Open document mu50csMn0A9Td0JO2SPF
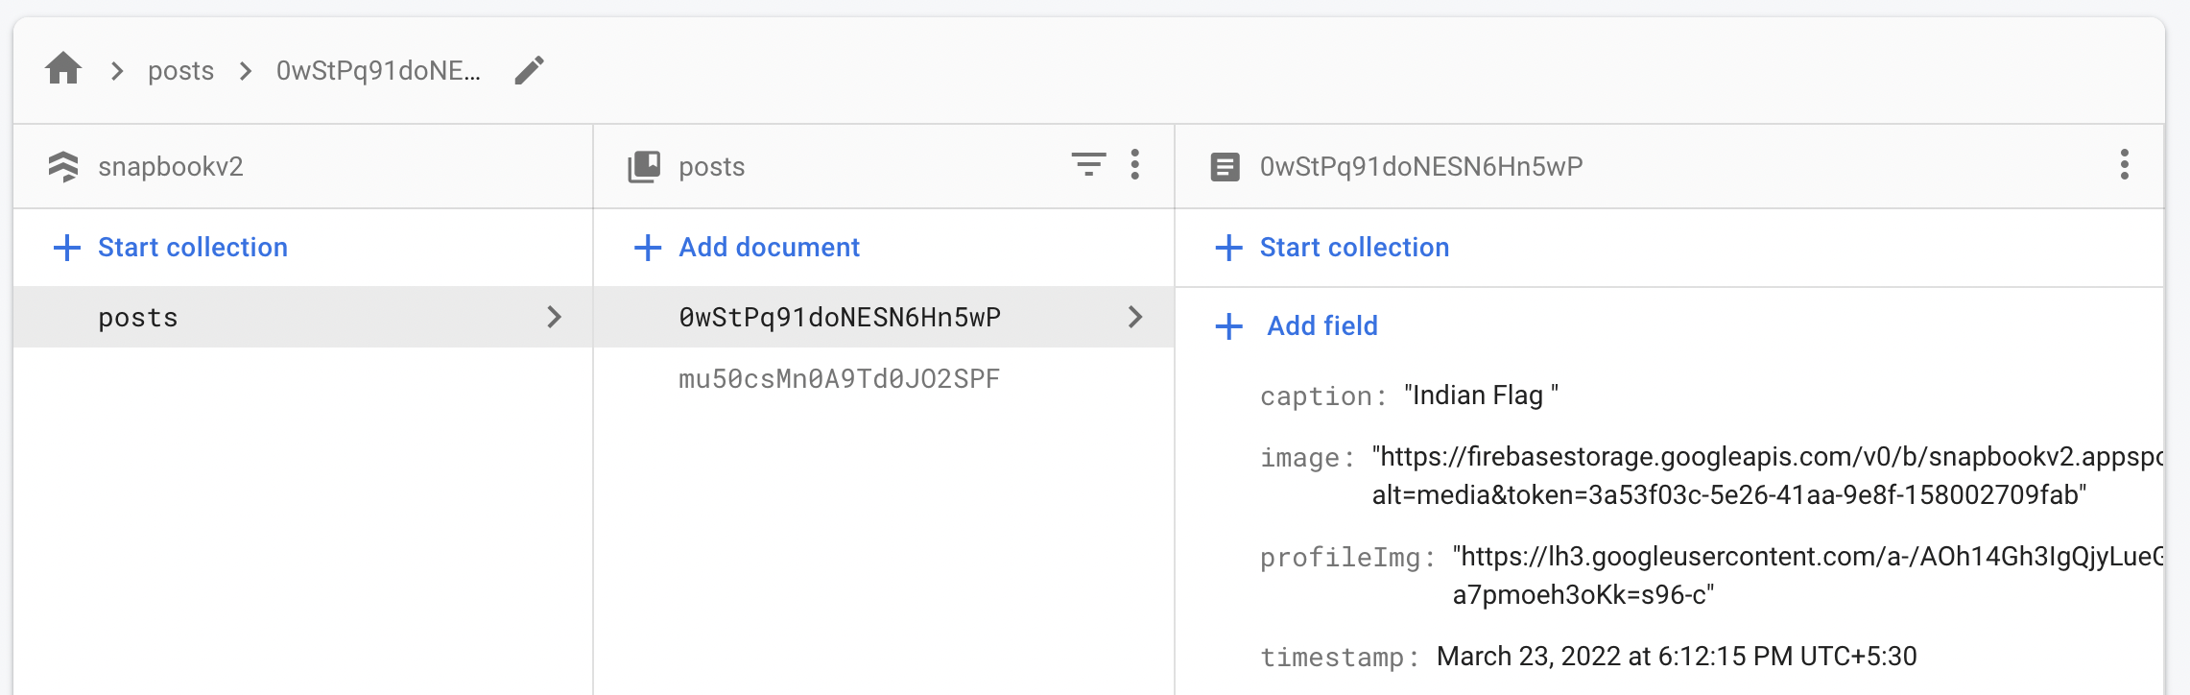This screenshot has height=695, width=2190. pyautogui.click(x=839, y=379)
